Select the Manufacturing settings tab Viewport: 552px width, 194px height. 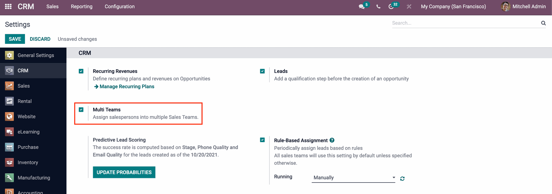pos(33,178)
